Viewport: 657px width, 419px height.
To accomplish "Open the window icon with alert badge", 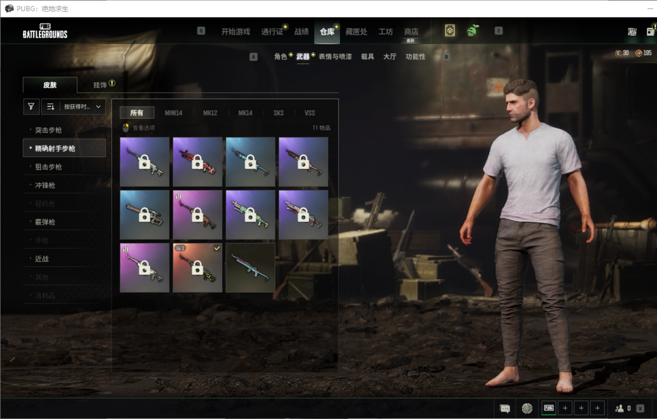I will [651, 31].
